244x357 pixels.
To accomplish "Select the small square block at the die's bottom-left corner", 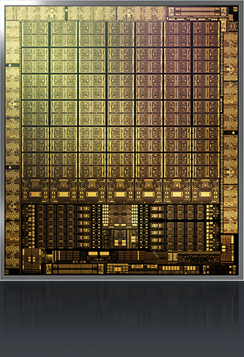I will click(x=32, y=260).
